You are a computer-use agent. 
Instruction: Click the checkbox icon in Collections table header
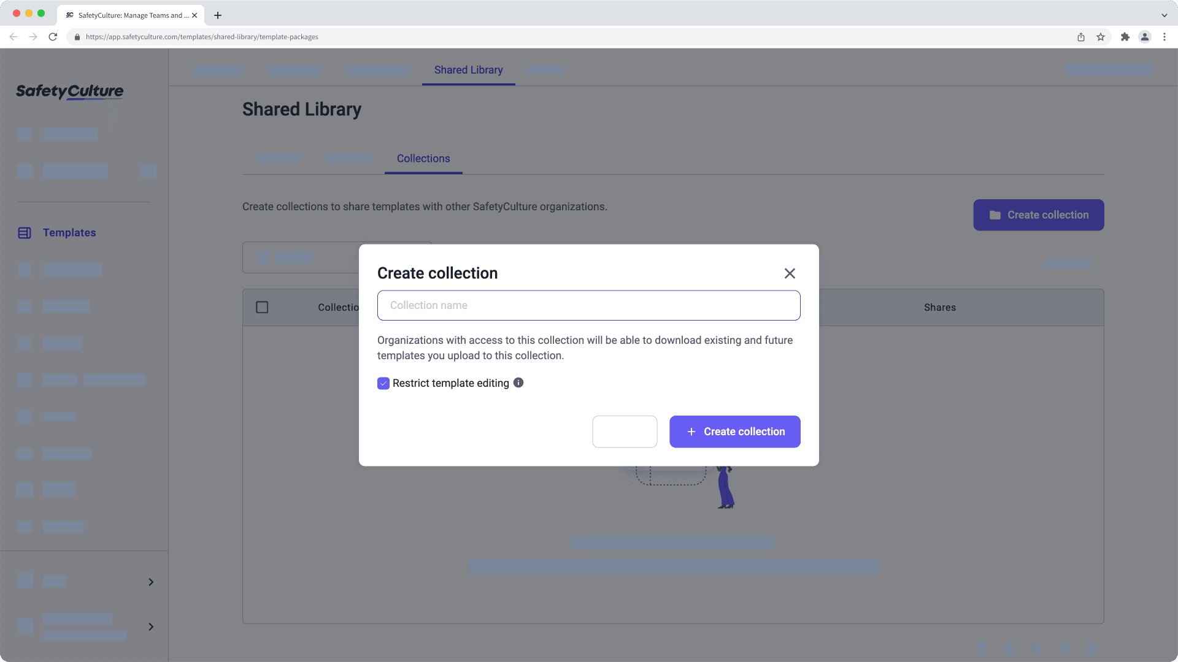tap(261, 307)
